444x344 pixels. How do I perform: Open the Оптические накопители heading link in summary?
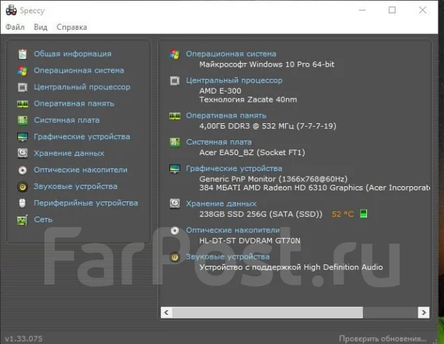(x=233, y=230)
